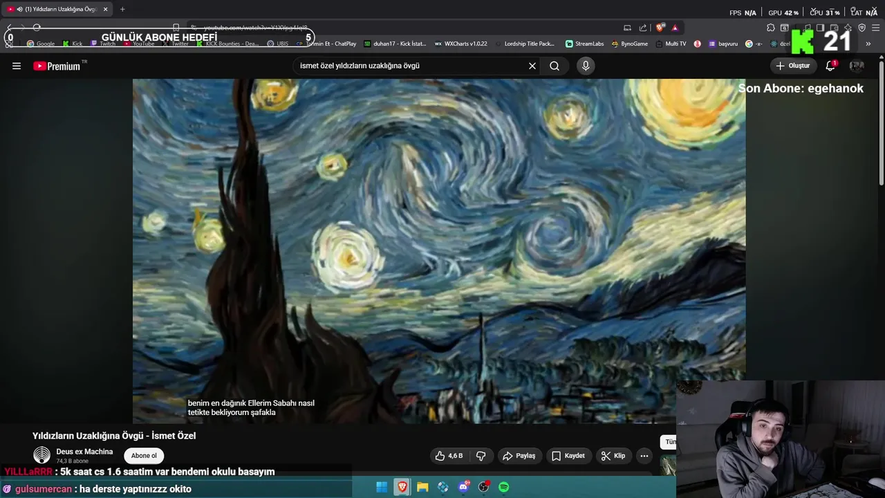
Task: Open the WXCharts v1.0.22 bookmark
Action: point(461,44)
